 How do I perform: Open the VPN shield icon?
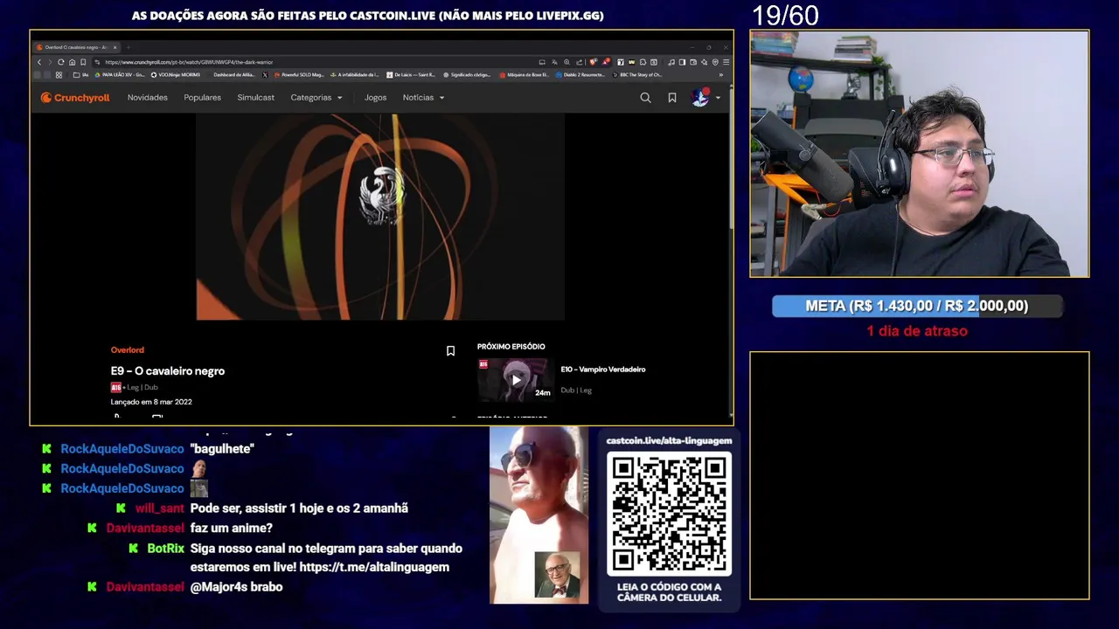[x=715, y=62]
